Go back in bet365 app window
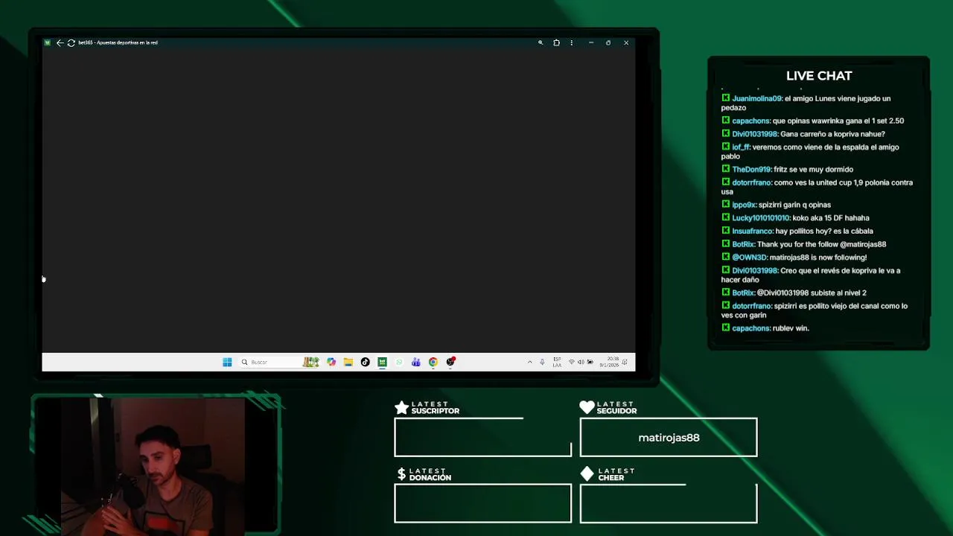This screenshot has height=536, width=953. [60, 42]
